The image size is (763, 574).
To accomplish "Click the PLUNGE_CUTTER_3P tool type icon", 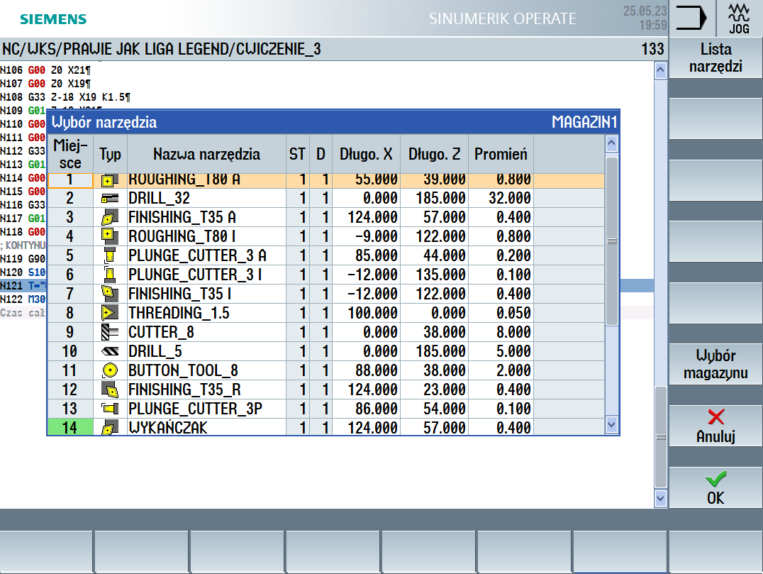I will [x=109, y=409].
